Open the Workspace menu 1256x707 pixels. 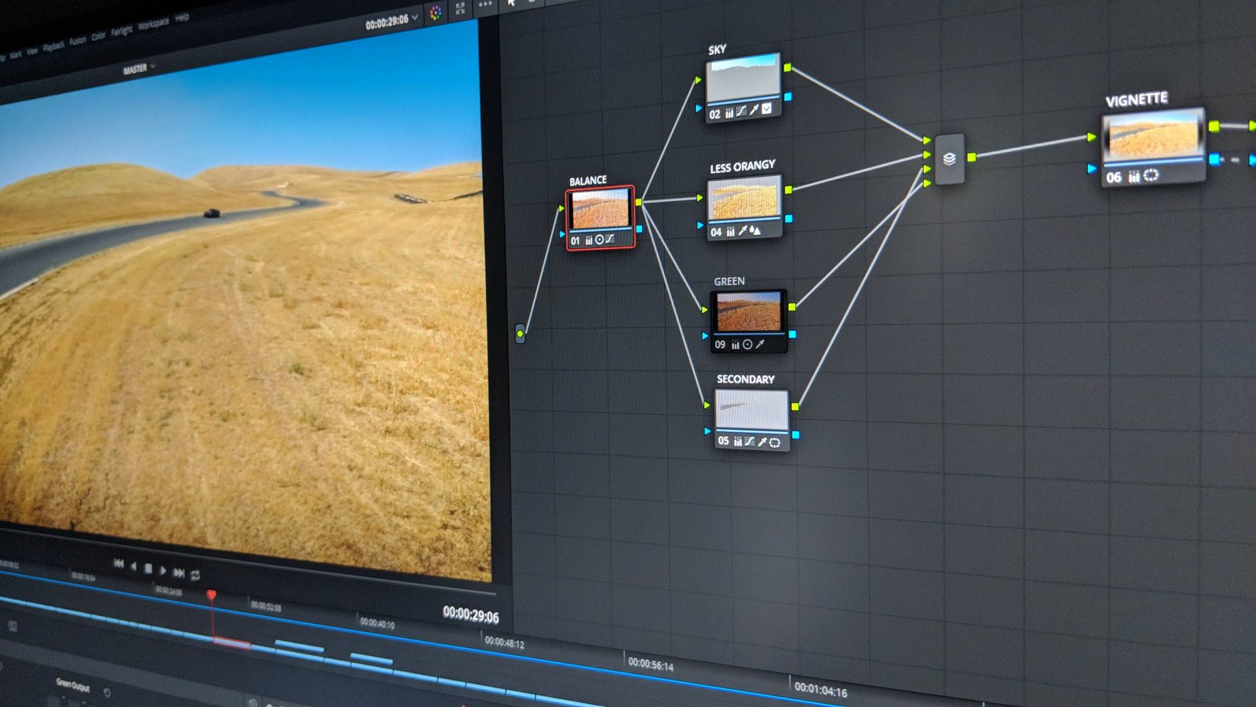pyautogui.click(x=153, y=24)
